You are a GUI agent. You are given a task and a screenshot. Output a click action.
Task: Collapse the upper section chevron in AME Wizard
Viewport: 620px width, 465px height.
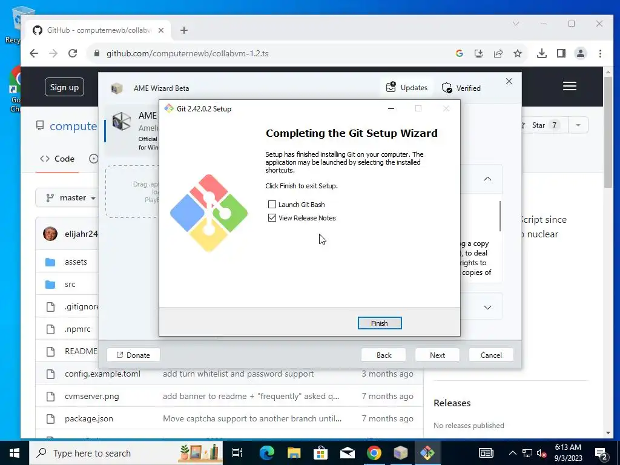(x=487, y=179)
